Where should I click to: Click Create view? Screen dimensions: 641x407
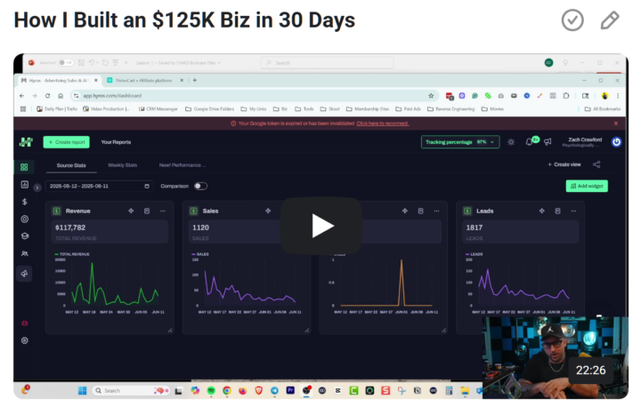[x=564, y=164]
